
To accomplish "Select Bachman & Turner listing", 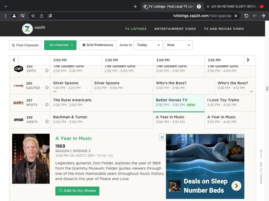I will point(102,120).
